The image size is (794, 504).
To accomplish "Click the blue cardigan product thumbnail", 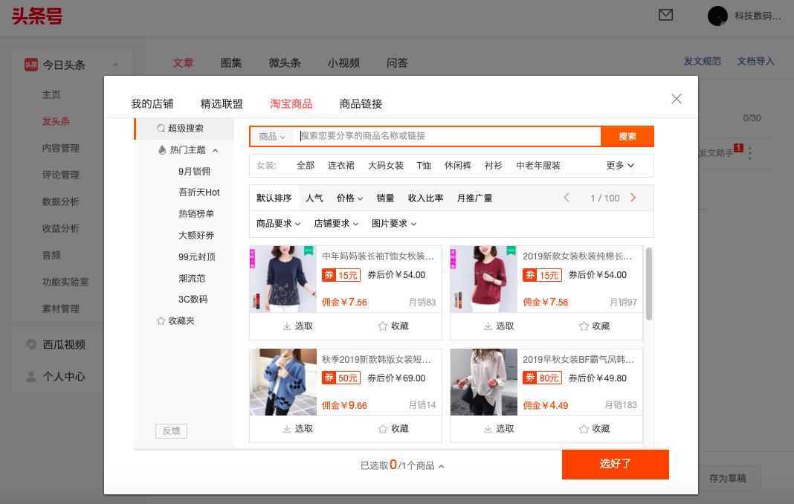I will 283,382.
